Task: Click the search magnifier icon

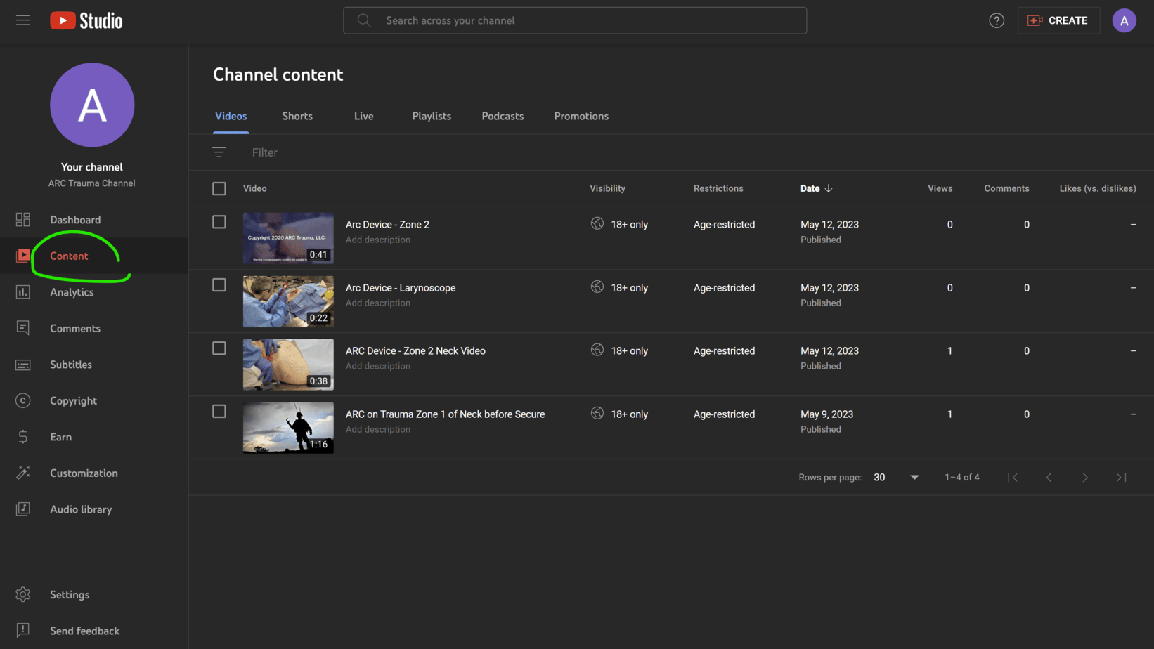Action: 364,20
